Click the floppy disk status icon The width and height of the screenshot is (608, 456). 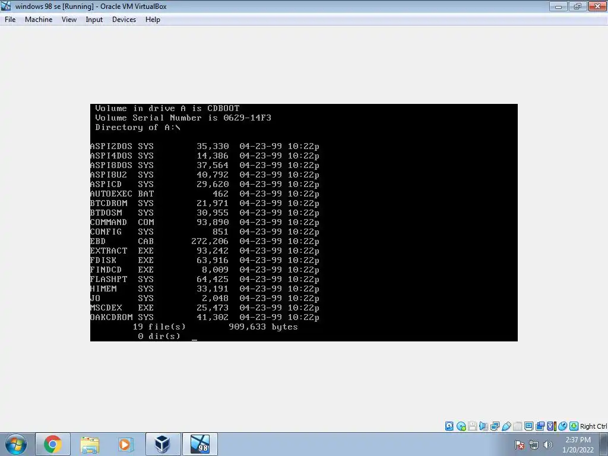coord(472,426)
